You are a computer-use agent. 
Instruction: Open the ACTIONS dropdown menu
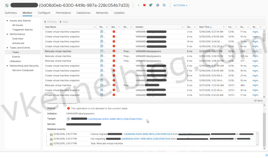point(180,5)
